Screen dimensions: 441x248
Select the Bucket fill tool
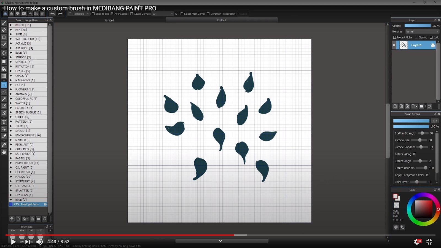[x=4, y=69]
